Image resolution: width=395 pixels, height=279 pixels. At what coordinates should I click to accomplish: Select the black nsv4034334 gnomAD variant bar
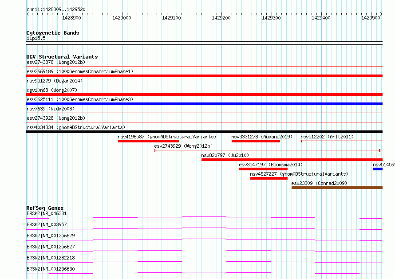[204, 132]
